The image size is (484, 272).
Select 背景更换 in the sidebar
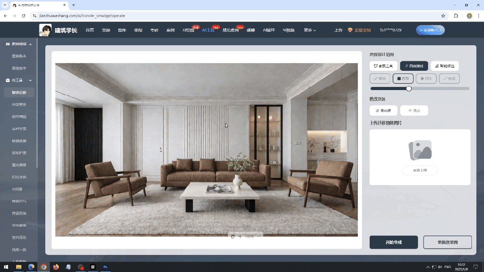[19, 213]
